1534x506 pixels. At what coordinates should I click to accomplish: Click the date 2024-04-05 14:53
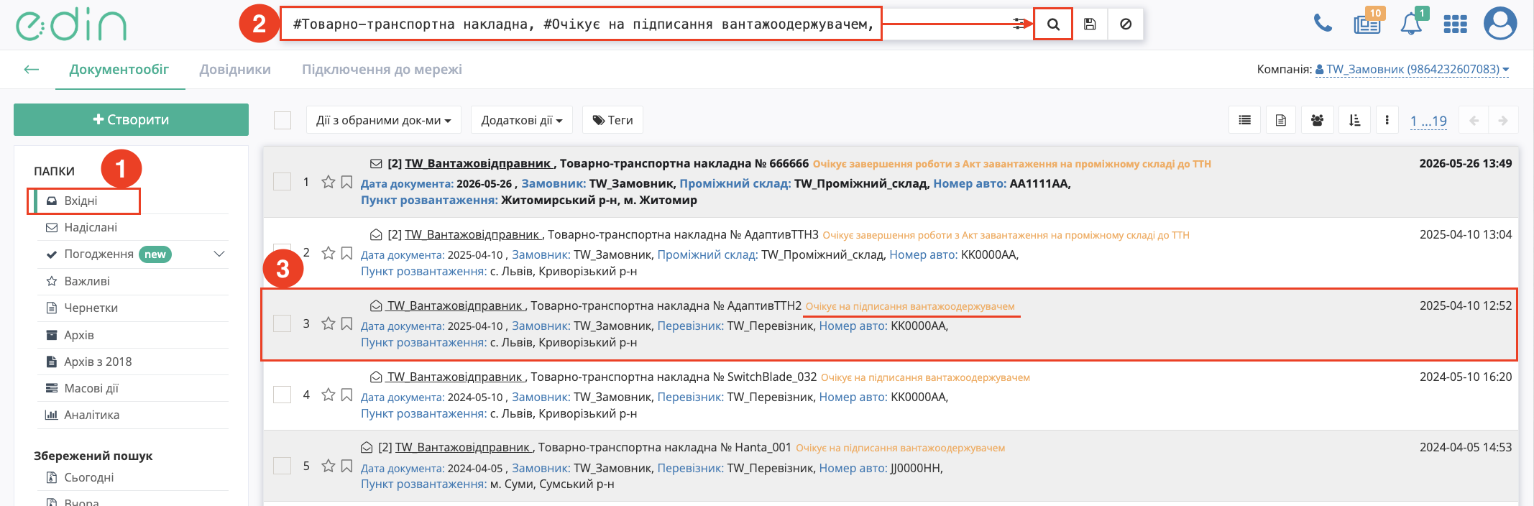coord(1466,447)
